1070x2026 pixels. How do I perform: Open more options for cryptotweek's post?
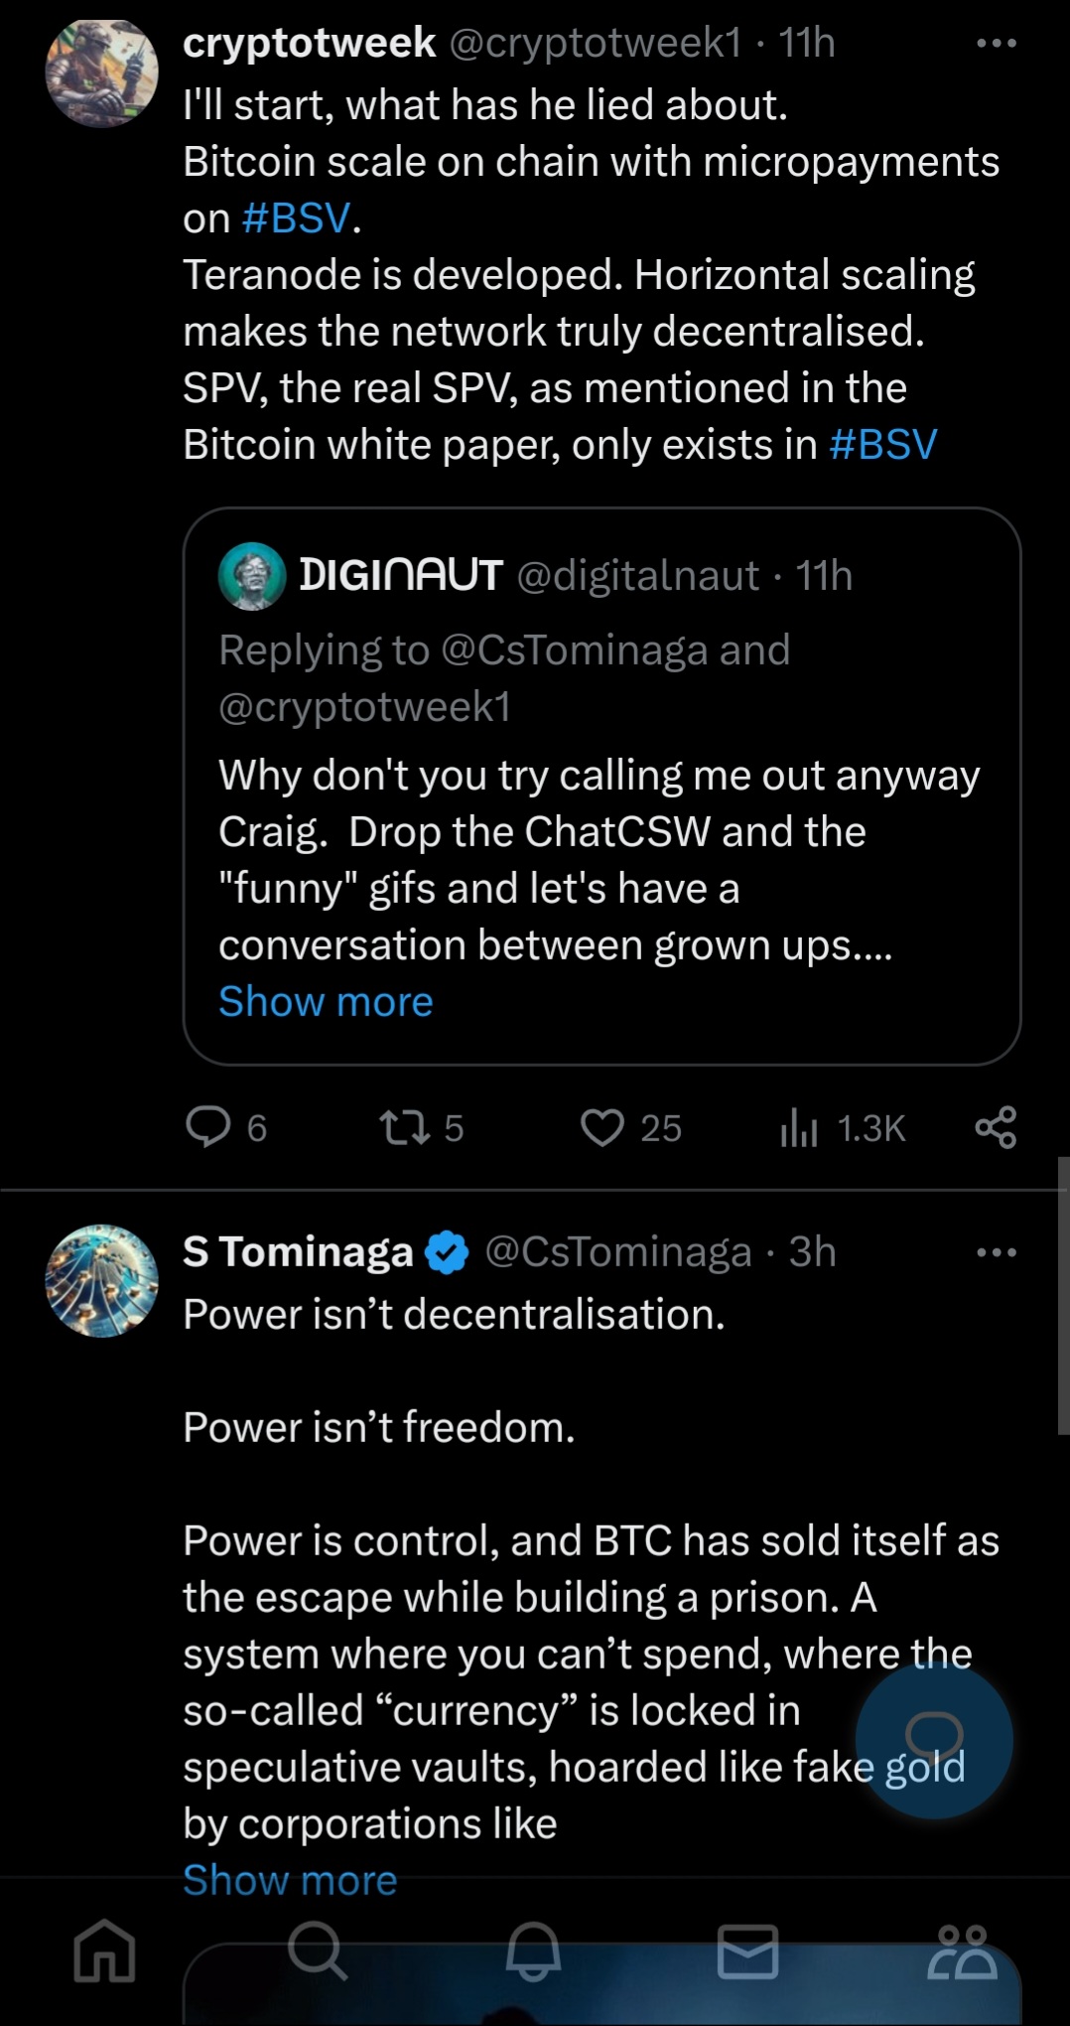pos(997,44)
